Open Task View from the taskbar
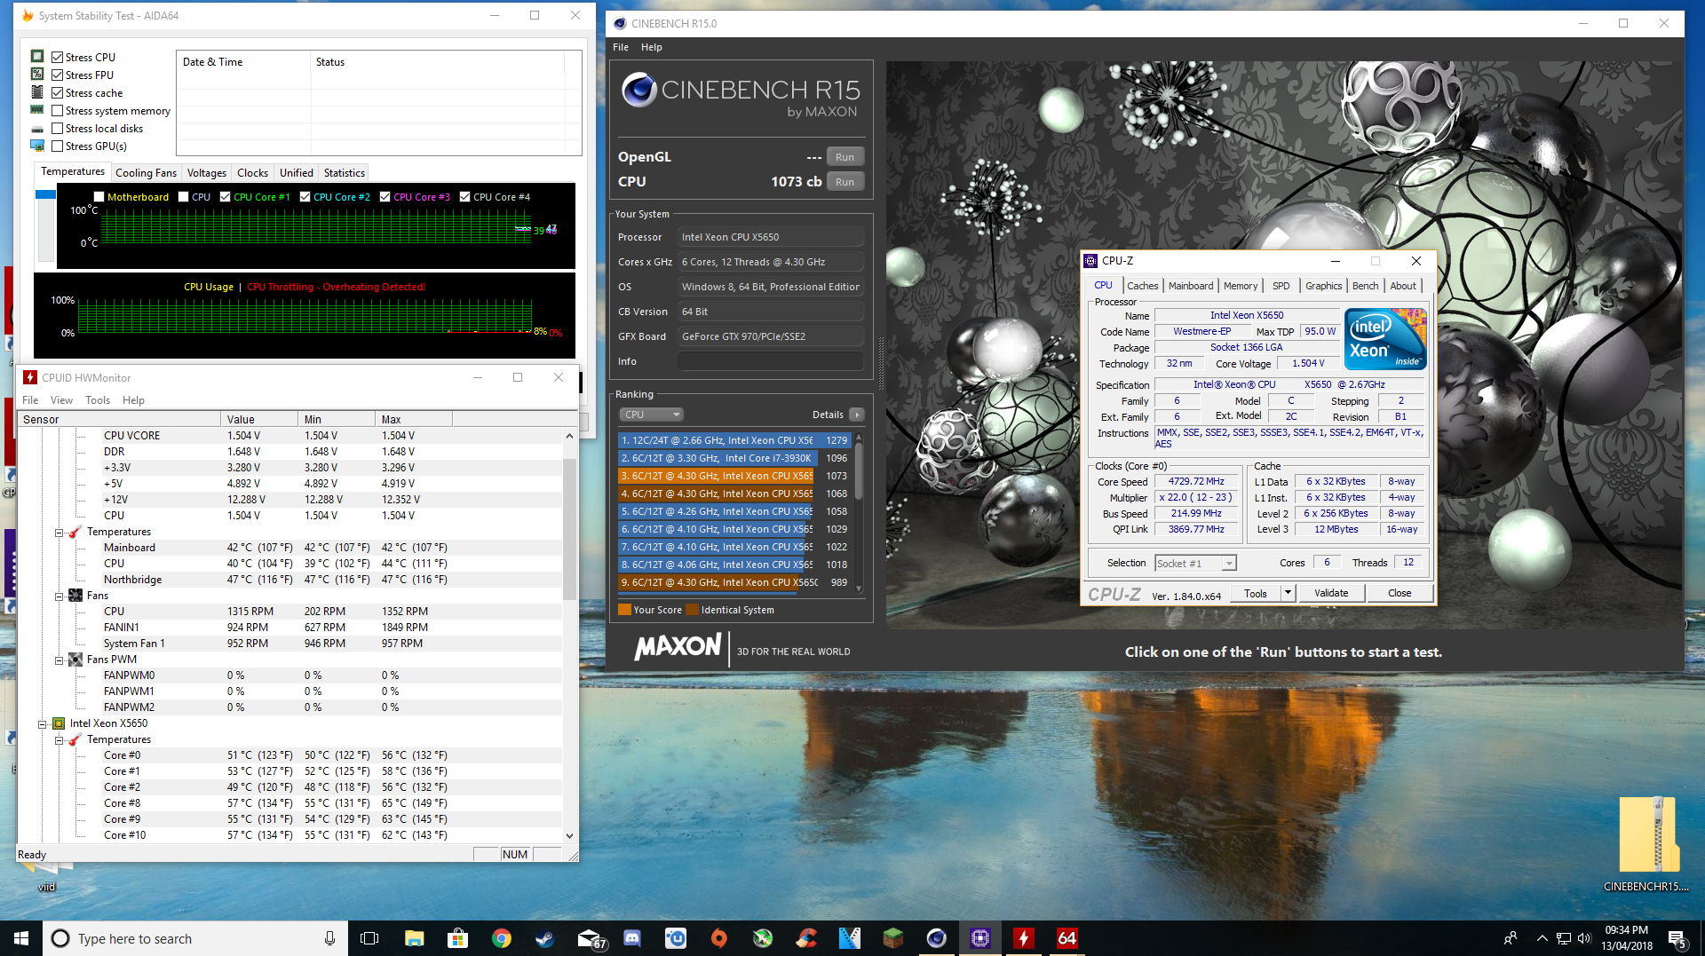This screenshot has width=1705, height=956. pyautogui.click(x=369, y=938)
